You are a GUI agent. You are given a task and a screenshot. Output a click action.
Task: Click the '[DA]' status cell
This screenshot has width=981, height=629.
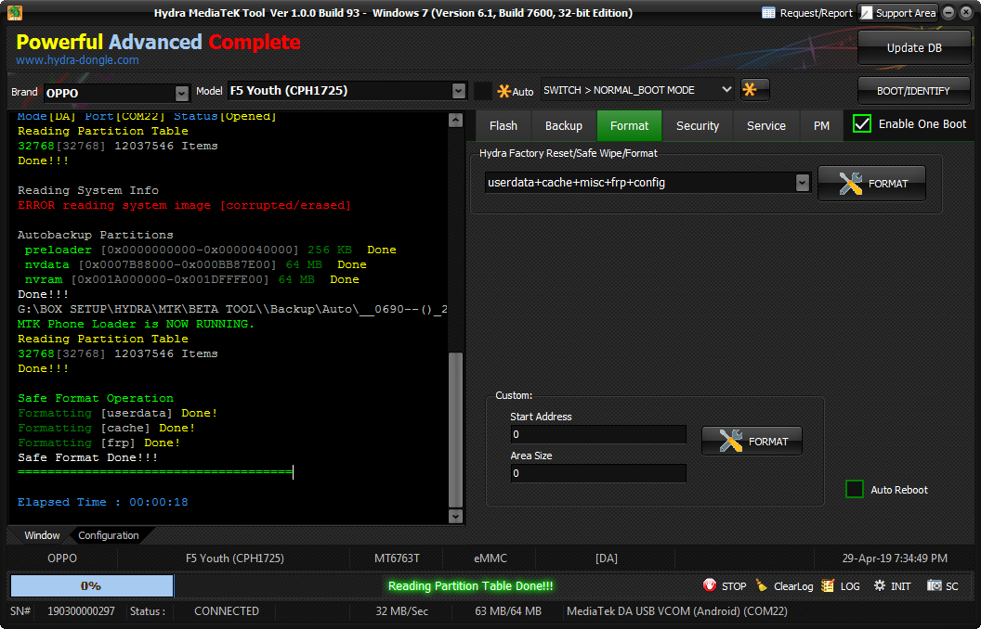click(607, 558)
